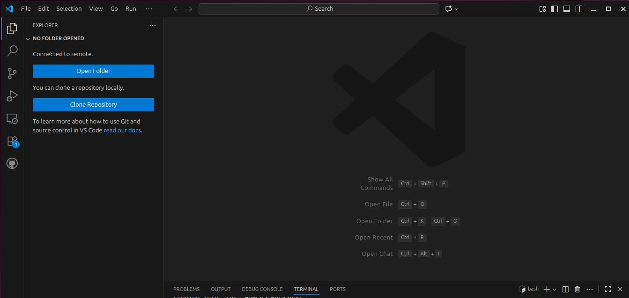Open the GitHub view in activity bar
Image resolution: width=629 pixels, height=298 pixels.
12,164
